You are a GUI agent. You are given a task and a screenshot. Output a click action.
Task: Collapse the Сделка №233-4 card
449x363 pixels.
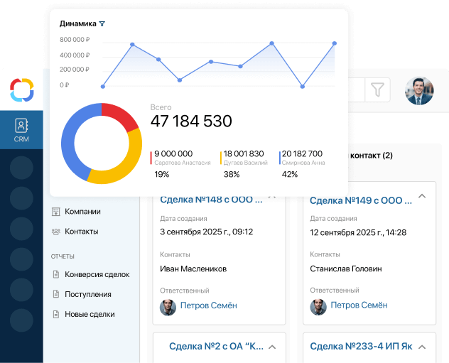(x=421, y=347)
